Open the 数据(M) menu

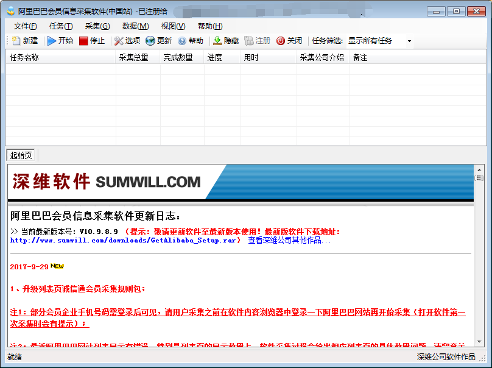click(136, 26)
